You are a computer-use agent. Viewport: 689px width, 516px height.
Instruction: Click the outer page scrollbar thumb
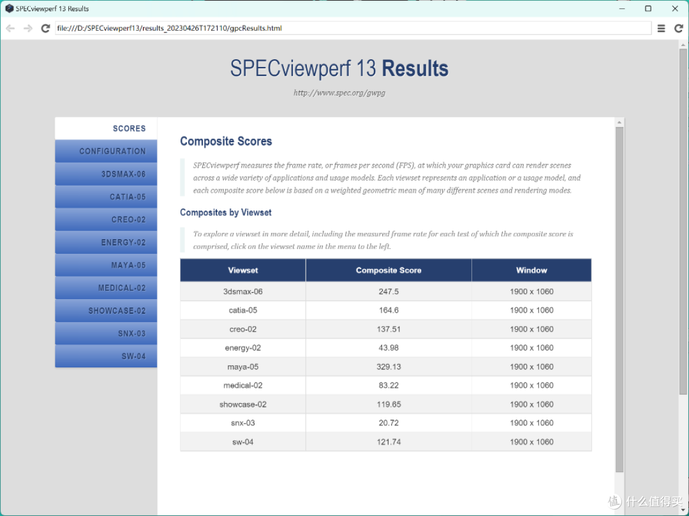click(x=683, y=222)
